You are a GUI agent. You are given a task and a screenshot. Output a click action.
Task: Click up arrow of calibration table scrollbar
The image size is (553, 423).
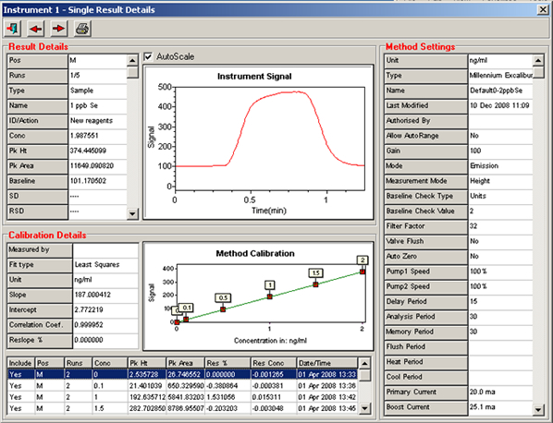tap(364, 363)
